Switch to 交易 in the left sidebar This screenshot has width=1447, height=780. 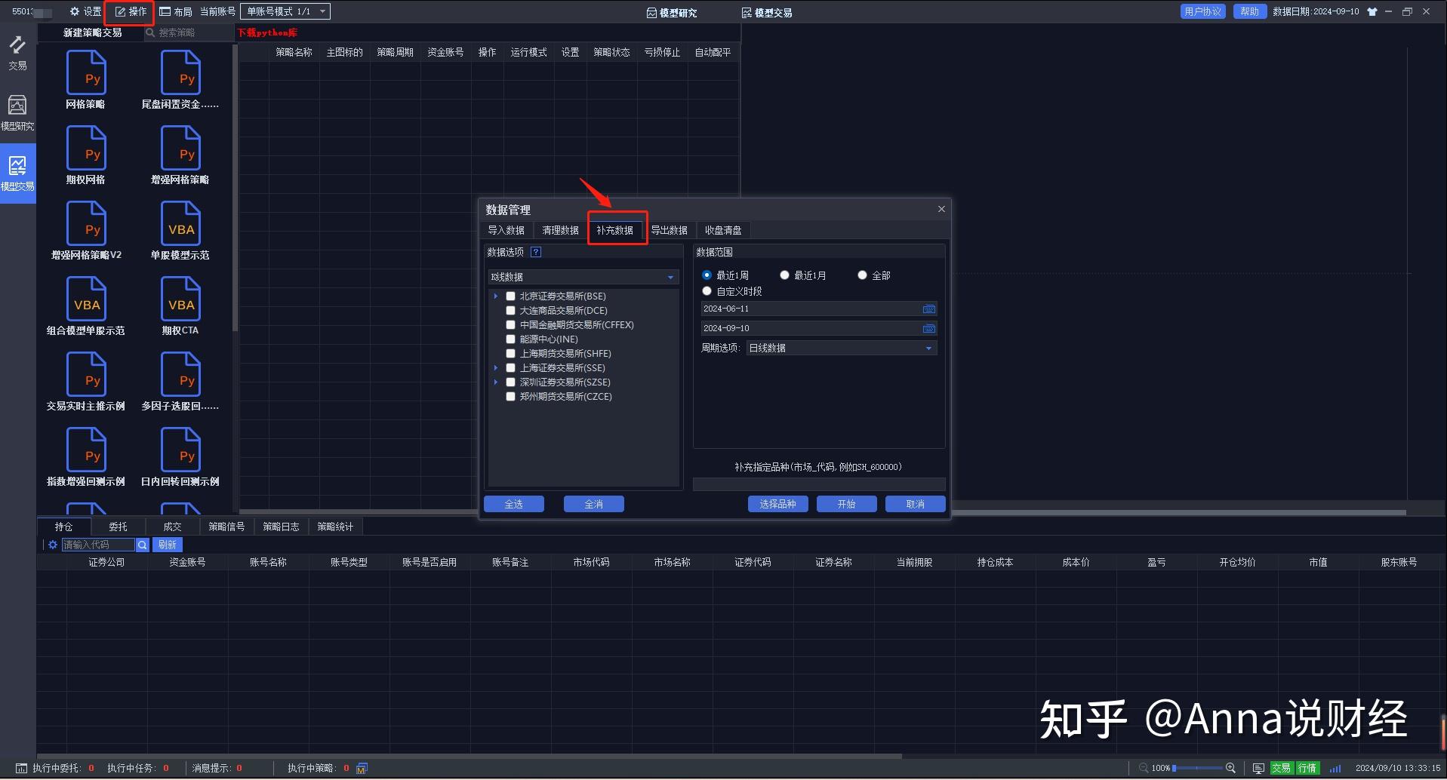[x=17, y=53]
